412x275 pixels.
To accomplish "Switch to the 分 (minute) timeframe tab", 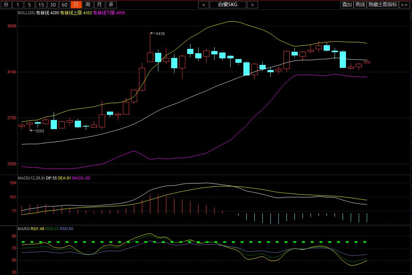I will [x=6, y=5].
